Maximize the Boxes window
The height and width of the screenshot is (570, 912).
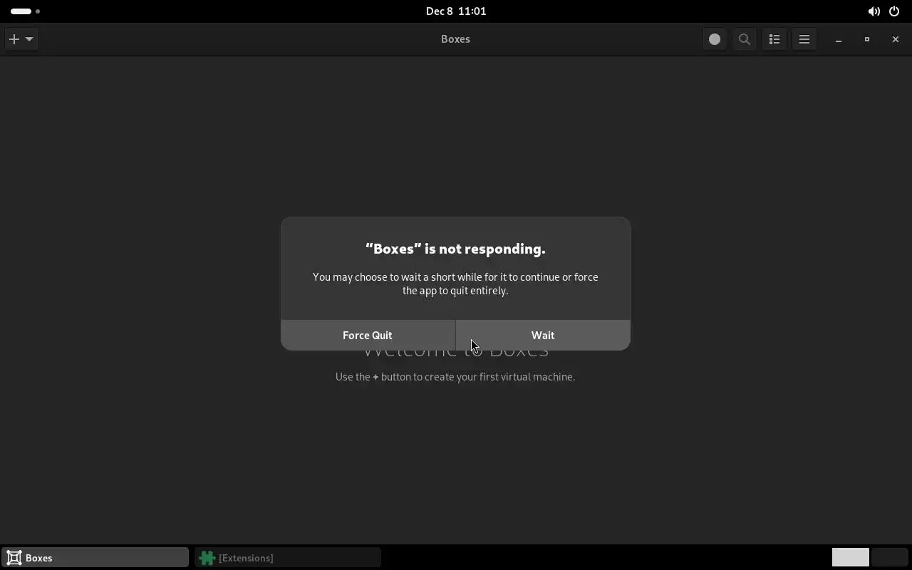(867, 39)
